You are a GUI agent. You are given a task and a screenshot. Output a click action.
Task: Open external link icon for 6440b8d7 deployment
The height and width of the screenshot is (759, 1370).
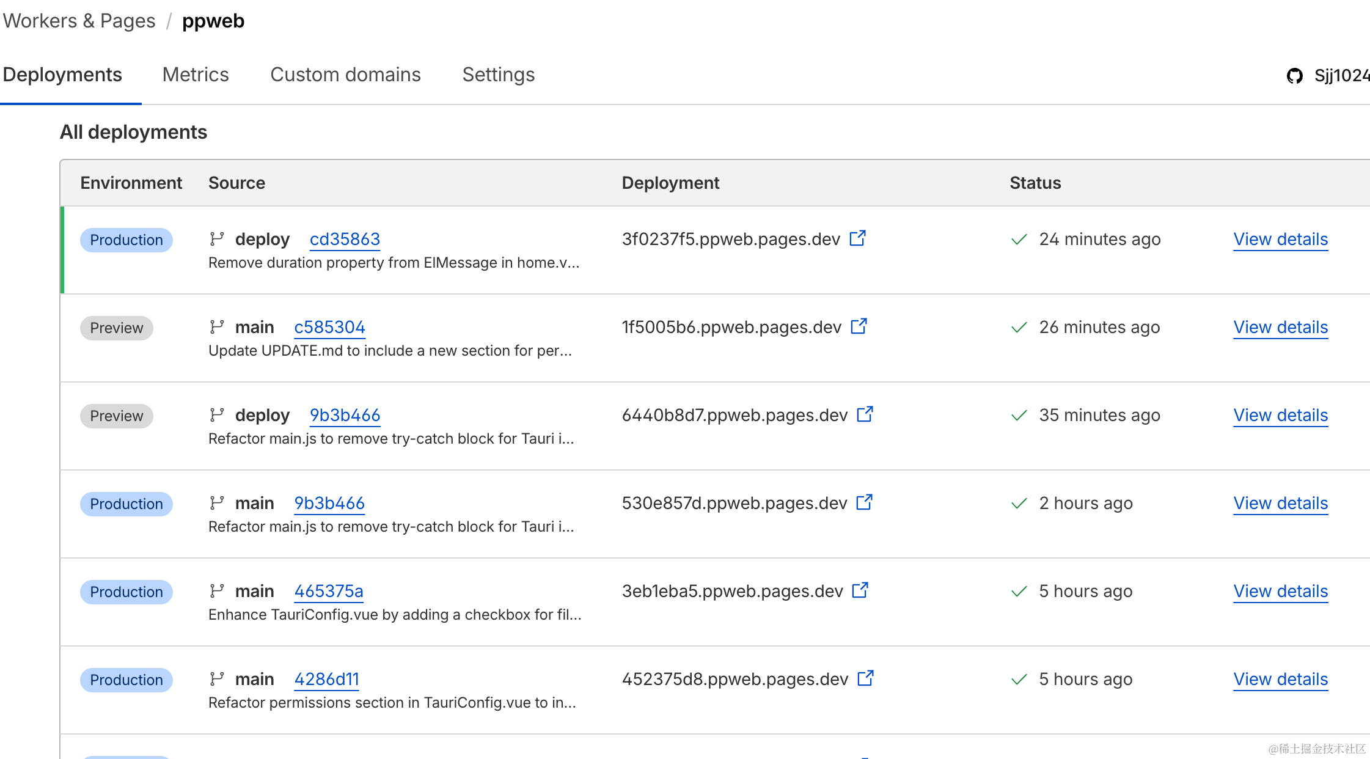pyautogui.click(x=865, y=414)
